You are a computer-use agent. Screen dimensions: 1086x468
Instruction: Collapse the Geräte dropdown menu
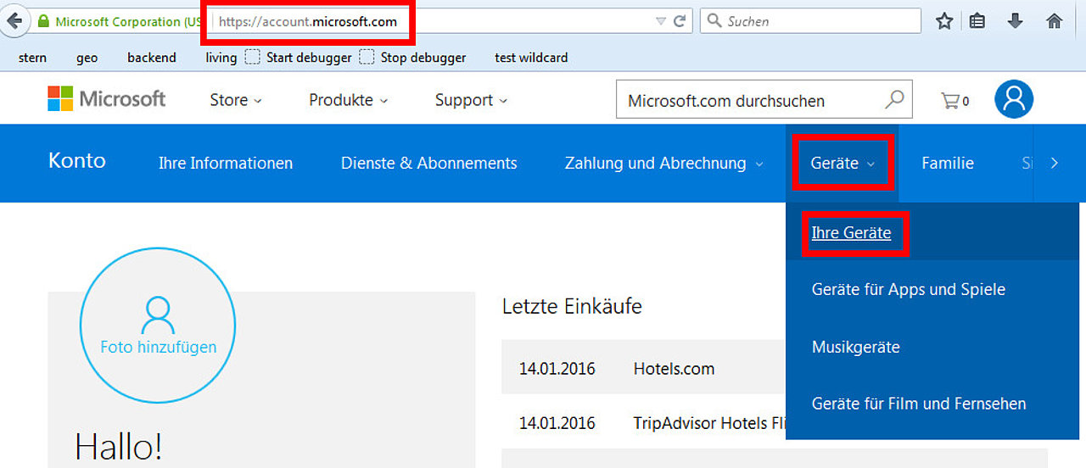[x=842, y=163]
